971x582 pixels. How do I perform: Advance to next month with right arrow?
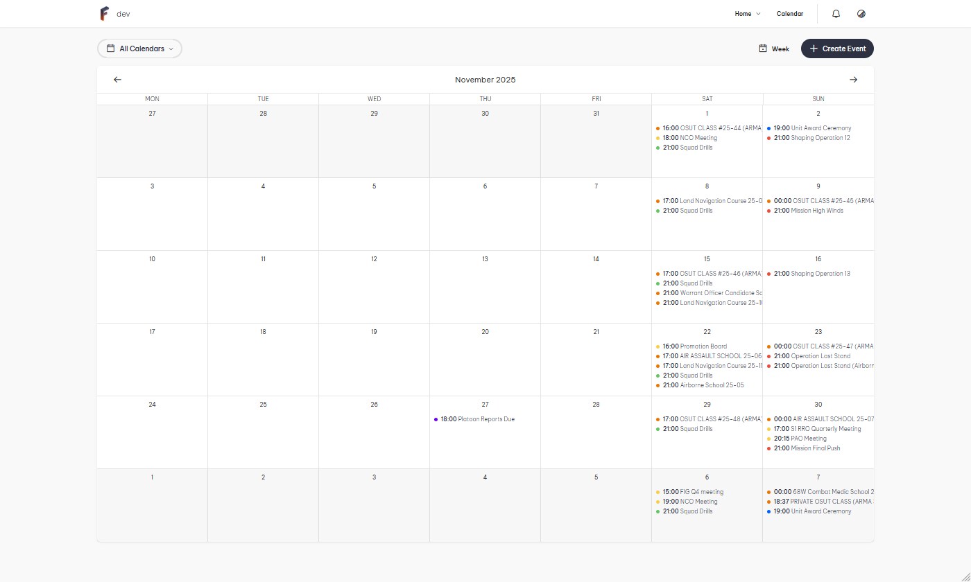(x=853, y=80)
